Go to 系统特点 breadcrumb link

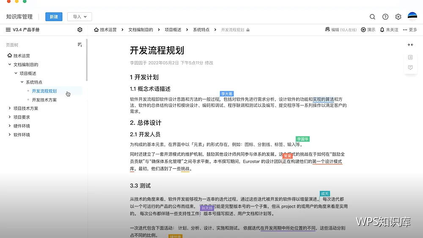click(x=201, y=30)
